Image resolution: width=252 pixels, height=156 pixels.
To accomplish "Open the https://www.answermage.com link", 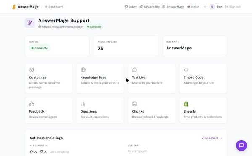I will (x=63, y=27).
